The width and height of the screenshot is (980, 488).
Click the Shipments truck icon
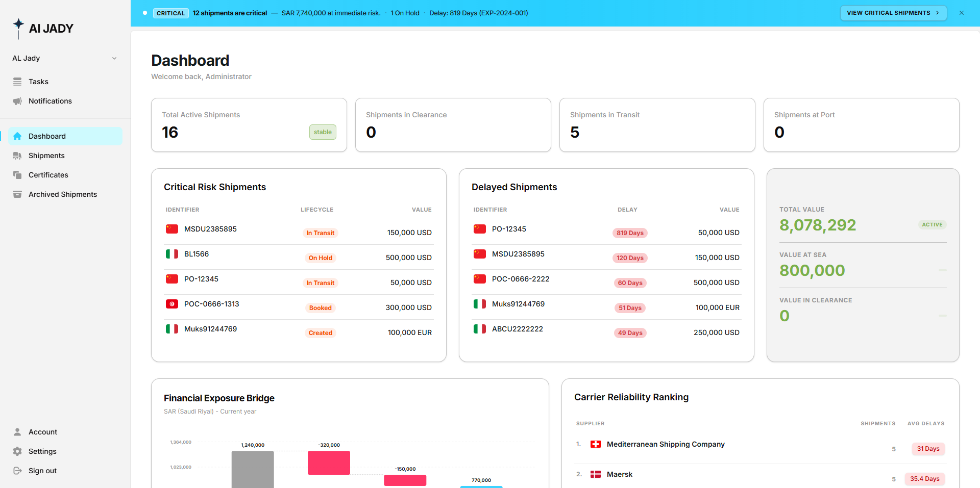pos(17,156)
